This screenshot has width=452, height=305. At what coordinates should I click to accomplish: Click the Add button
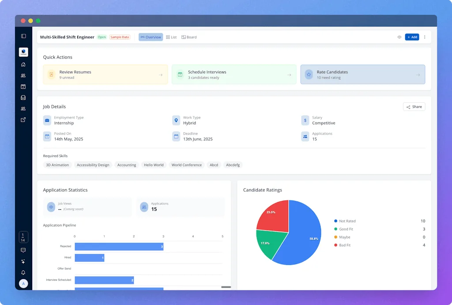point(412,37)
